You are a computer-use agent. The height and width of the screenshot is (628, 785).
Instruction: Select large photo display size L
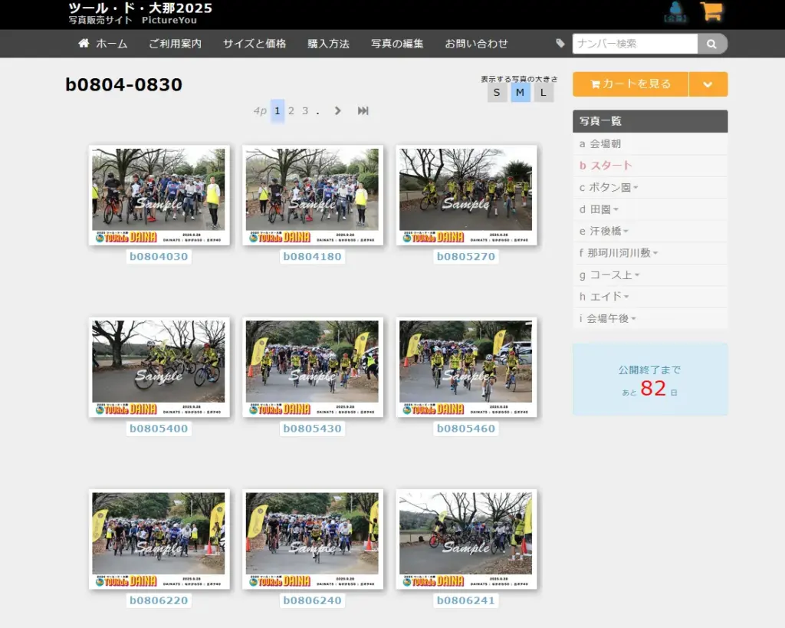(x=544, y=93)
